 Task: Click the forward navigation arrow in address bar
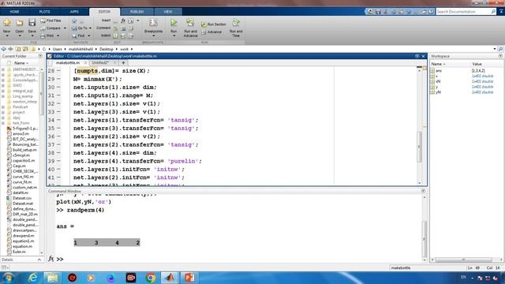click(x=10, y=49)
